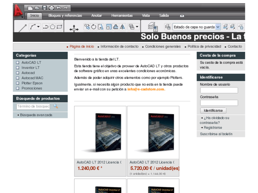The image size is (258, 193).
Task: Open the Array tool dropdown arrow
Action: 137,27
